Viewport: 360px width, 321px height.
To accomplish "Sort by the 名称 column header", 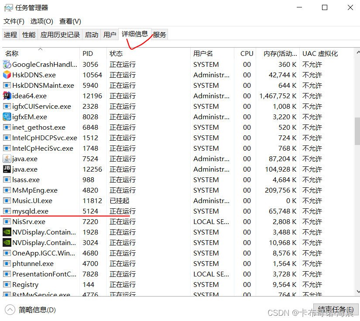I will [x=41, y=54].
